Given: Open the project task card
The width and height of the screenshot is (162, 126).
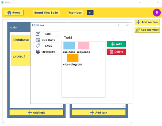Looking at the screenshot, I should [21, 59].
